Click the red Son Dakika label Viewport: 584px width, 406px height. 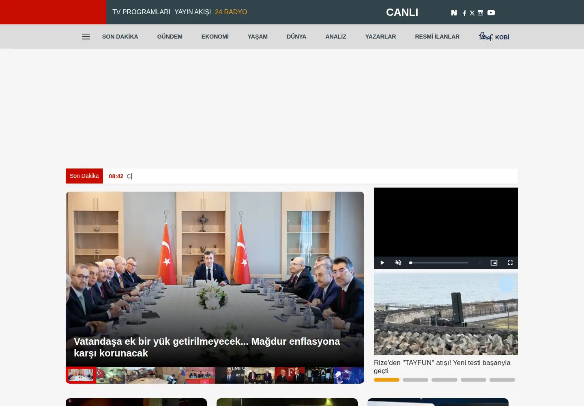pos(84,176)
